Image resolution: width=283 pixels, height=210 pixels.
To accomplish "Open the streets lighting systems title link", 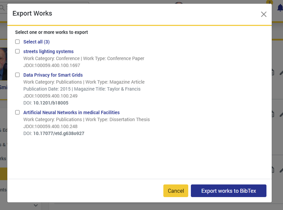I will (x=48, y=51).
